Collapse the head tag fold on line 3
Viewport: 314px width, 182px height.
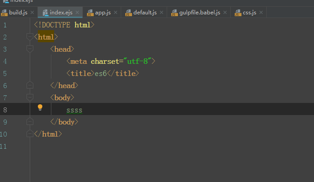coord(30,49)
